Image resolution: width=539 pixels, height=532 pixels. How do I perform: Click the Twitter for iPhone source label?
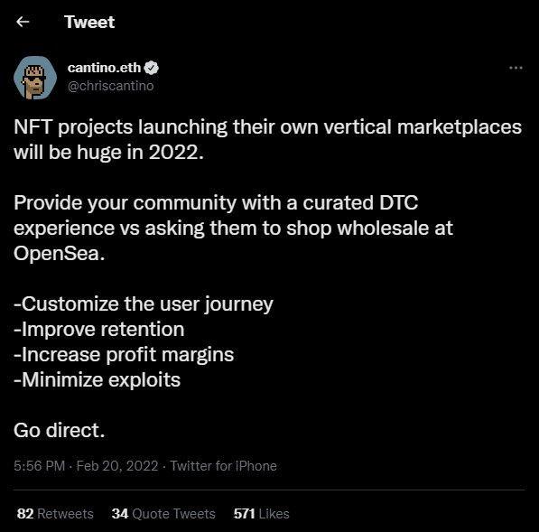pos(223,466)
